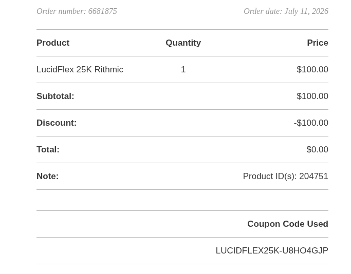
Task: Click the product price $100.00 in item row
Action: point(312,69)
